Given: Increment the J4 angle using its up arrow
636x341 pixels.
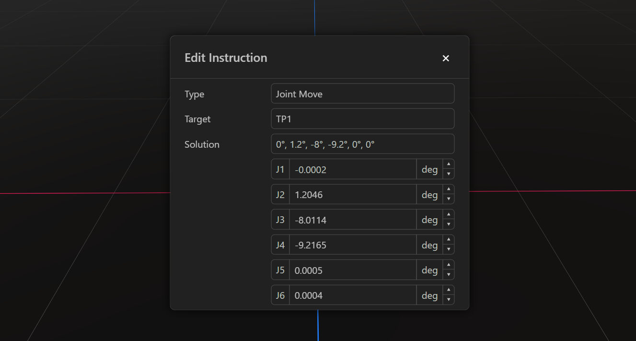Looking at the screenshot, I should [448, 241].
